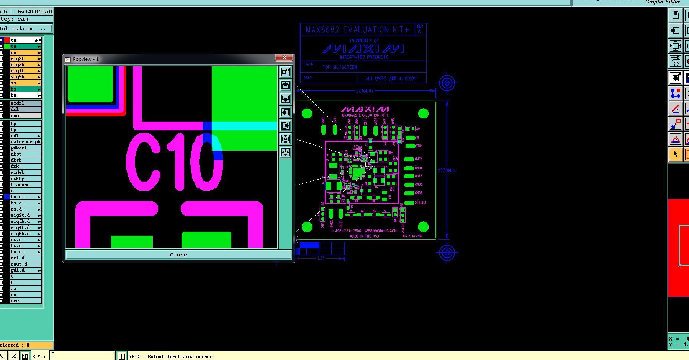Toggle the checkbox for layer rout
The height and width of the screenshot is (360, 689).
click(x=1, y=115)
